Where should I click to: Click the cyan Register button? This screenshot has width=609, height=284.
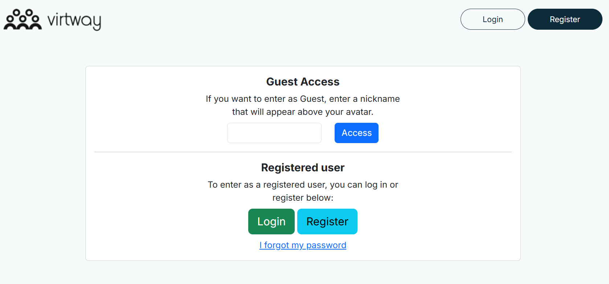[x=327, y=221]
